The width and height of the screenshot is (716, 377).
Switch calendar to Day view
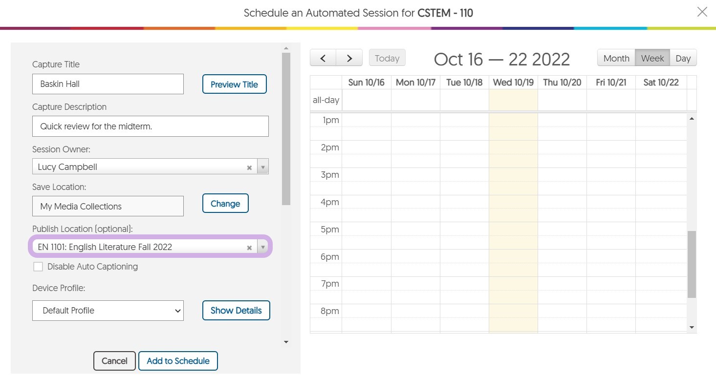point(683,58)
